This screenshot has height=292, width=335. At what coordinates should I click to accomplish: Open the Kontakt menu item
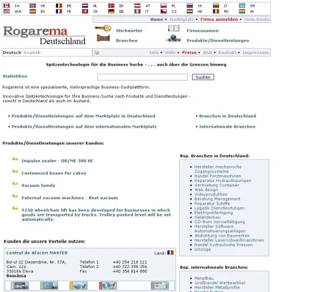pyautogui.click(x=227, y=52)
